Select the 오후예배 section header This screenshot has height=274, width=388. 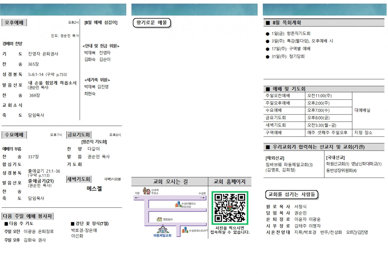tap(14, 22)
